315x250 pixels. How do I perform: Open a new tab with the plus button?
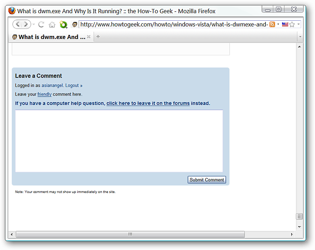coord(98,37)
